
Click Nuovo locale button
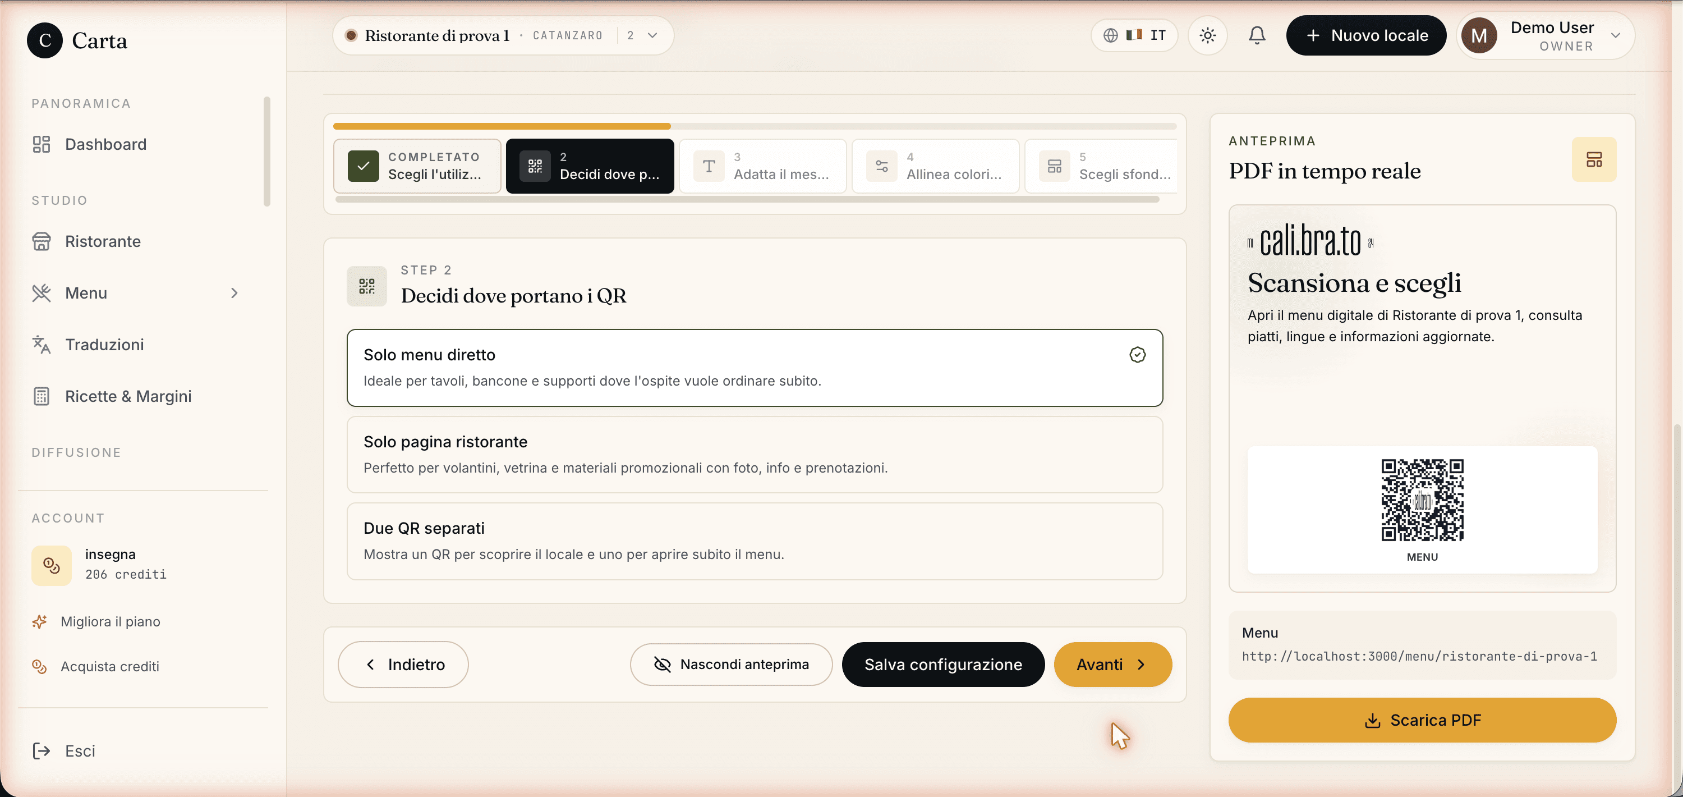1366,35
